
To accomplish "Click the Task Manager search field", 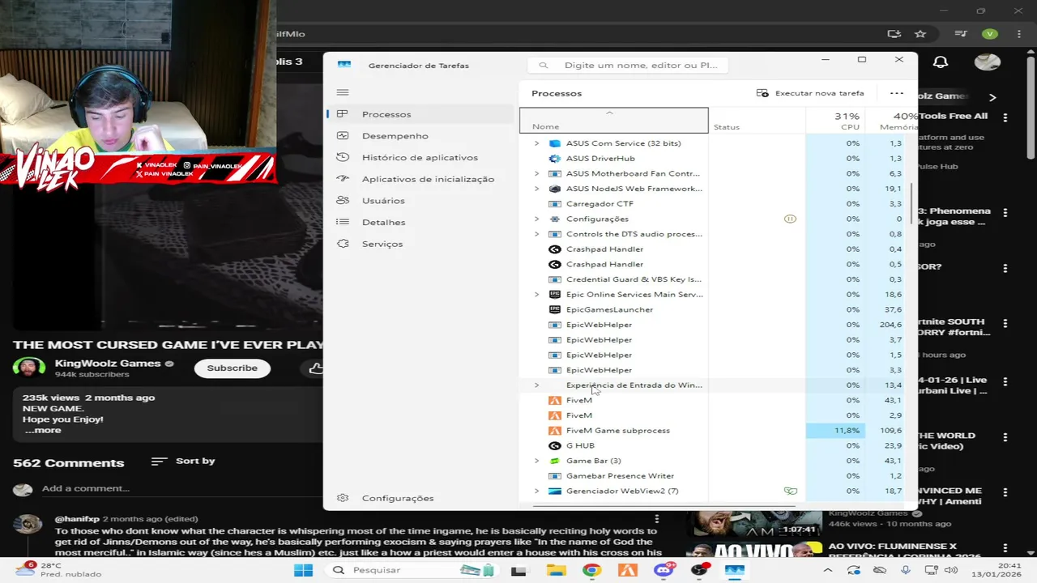I will [x=627, y=66].
